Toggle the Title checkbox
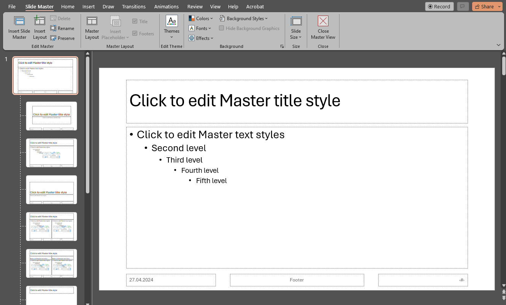This screenshot has width=506, height=305. (x=135, y=21)
